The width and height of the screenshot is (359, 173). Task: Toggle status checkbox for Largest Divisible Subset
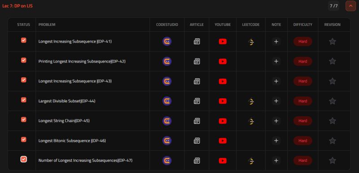tap(24, 100)
